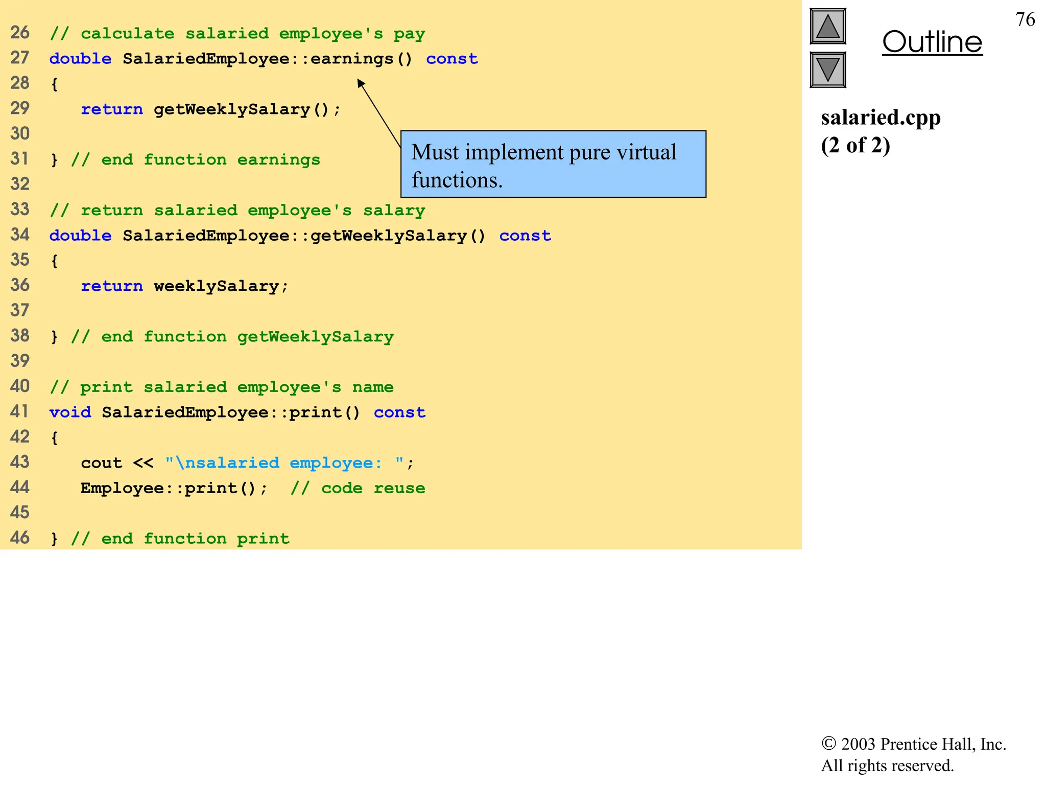Screen dimensions: 1046x785
Task: Click the return weeklySalary statement
Action: [x=184, y=286]
